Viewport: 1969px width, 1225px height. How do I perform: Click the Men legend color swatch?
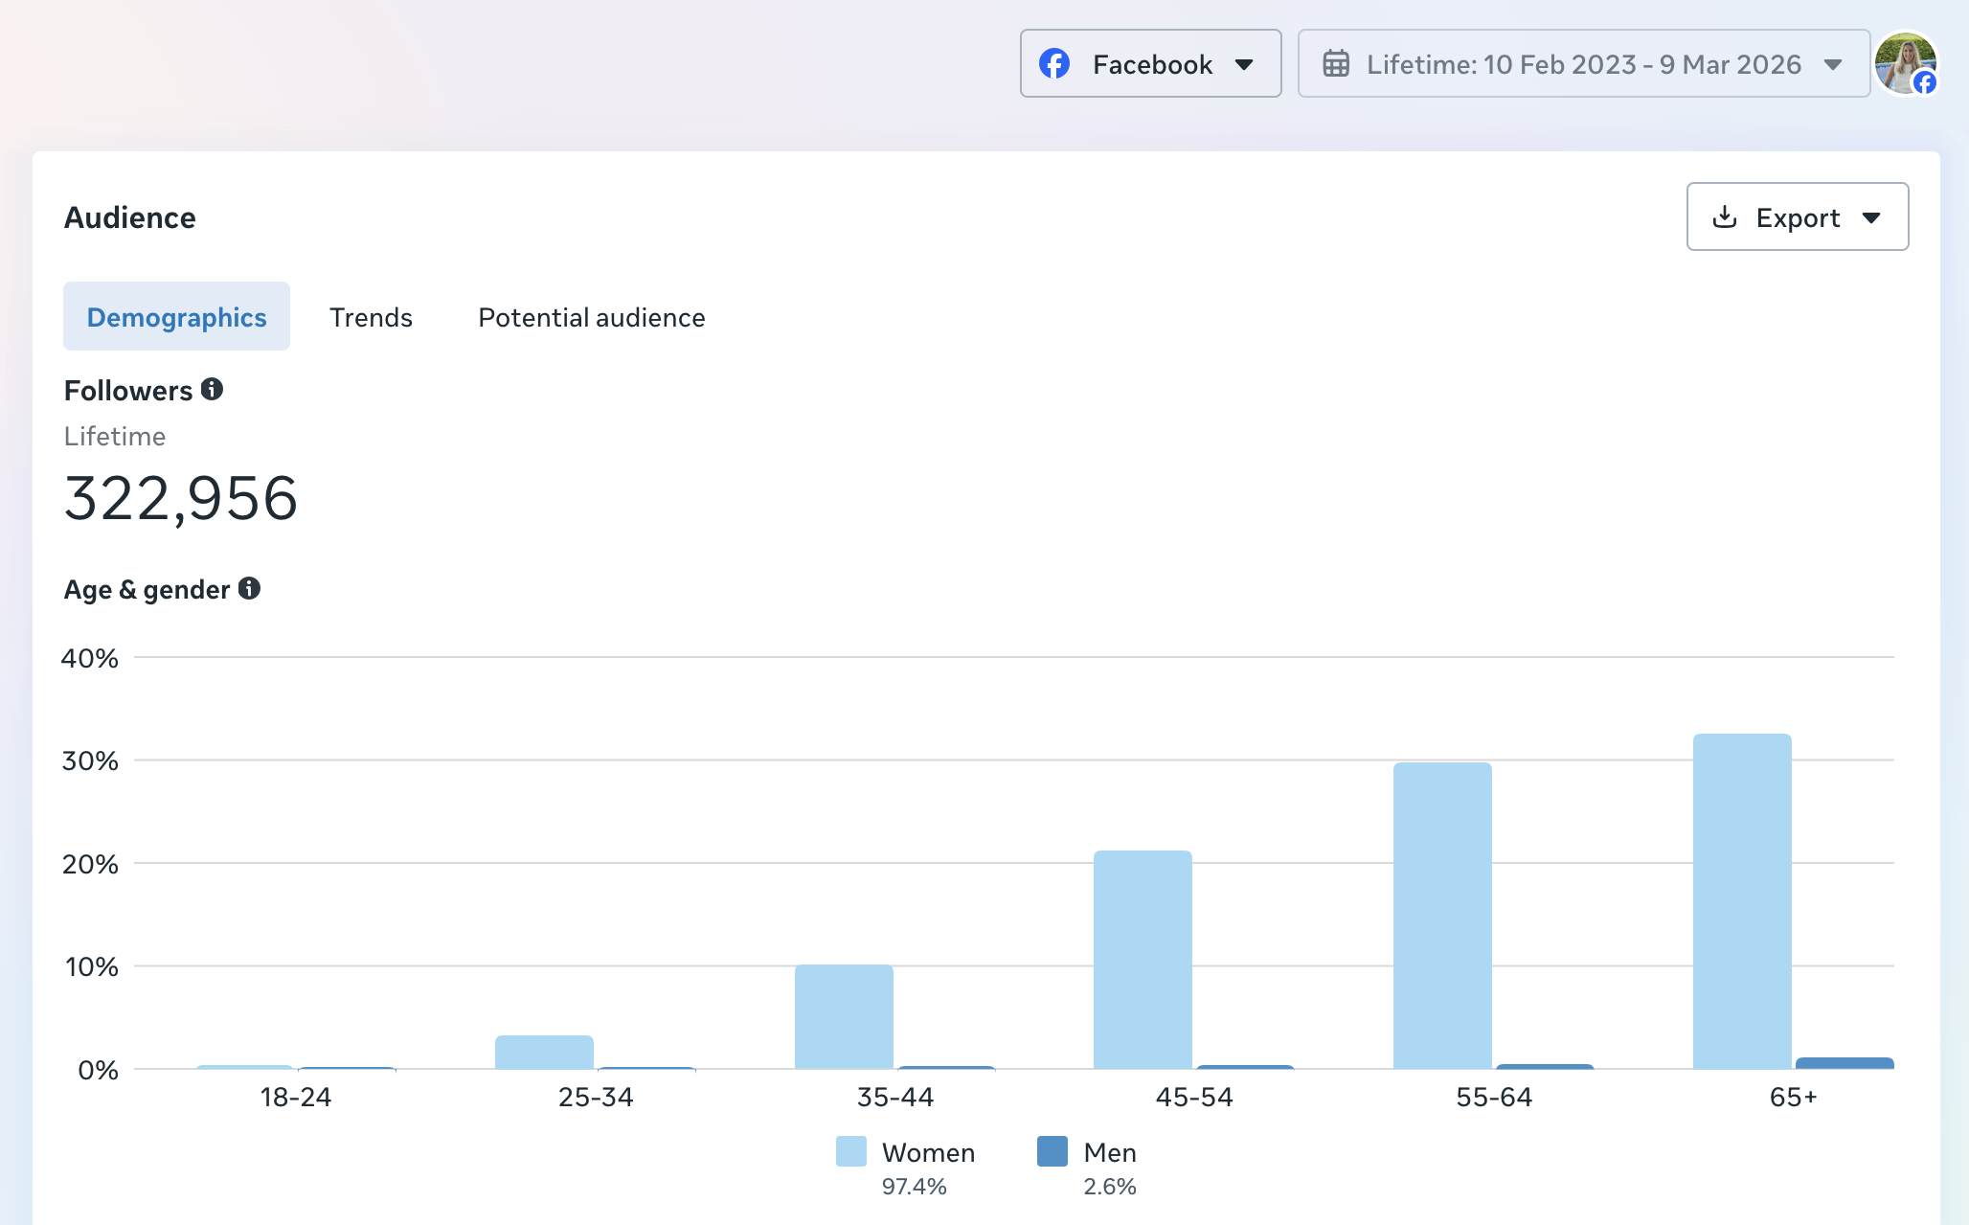[x=1052, y=1152]
